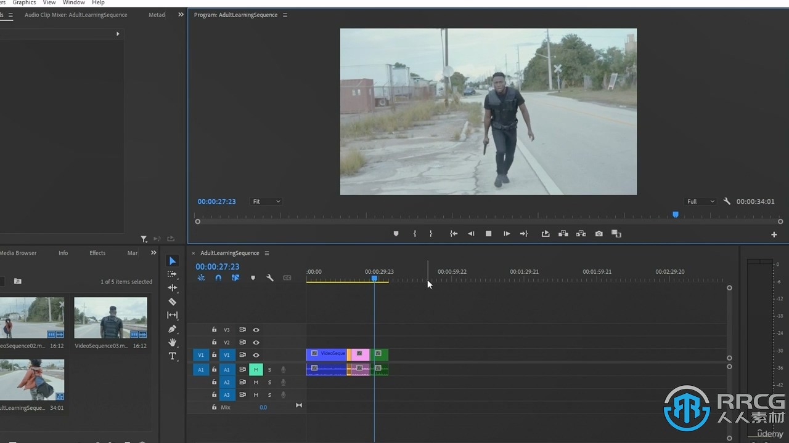Click Mark Out button in Program monitor

click(x=430, y=234)
